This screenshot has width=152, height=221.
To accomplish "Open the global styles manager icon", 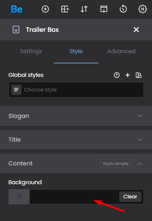I will pyautogui.click(x=139, y=75).
